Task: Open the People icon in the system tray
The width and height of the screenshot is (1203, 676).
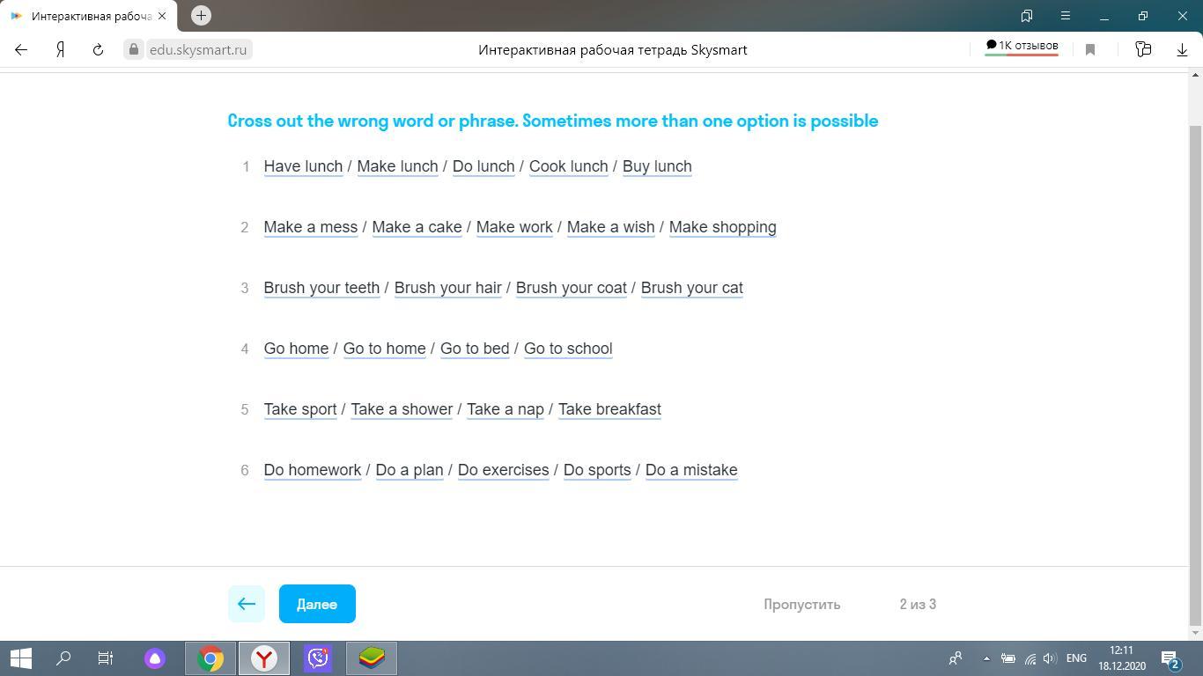Action: [955, 658]
